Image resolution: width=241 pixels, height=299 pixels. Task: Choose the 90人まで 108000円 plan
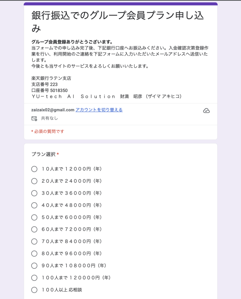(34, 266)
